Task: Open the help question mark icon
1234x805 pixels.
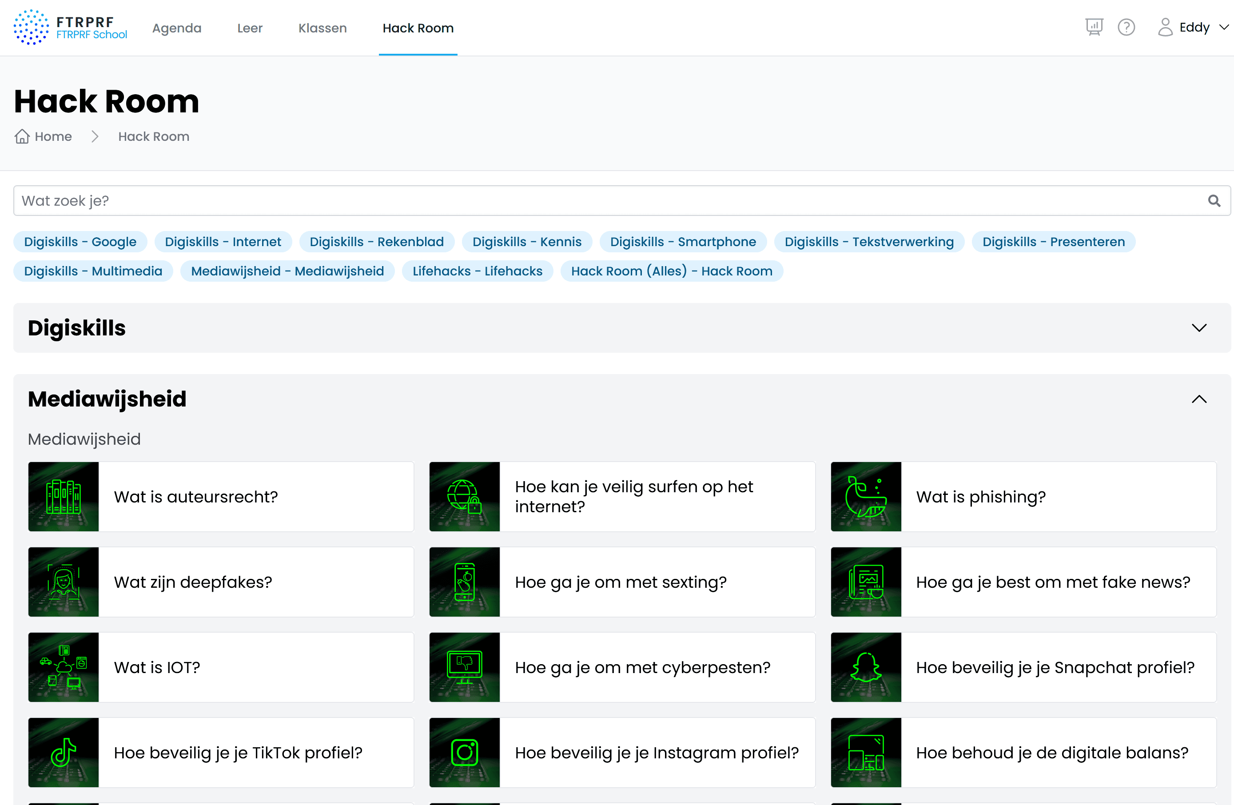Action: coord(1126,27)
